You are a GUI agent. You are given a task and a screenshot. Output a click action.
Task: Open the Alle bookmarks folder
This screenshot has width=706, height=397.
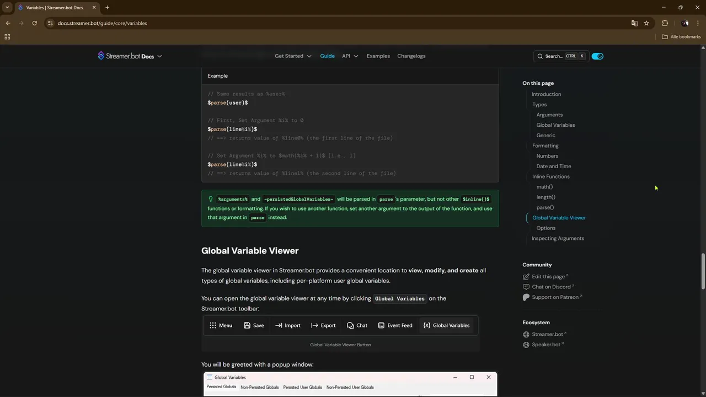(x=681, y=37)
